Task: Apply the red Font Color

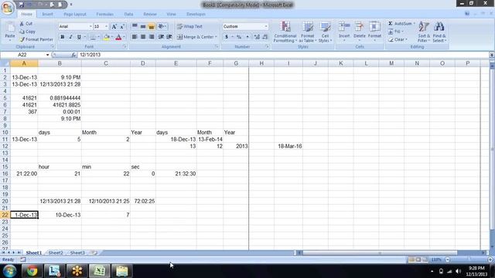Action: pyautogui.click(x=118, y=37)
